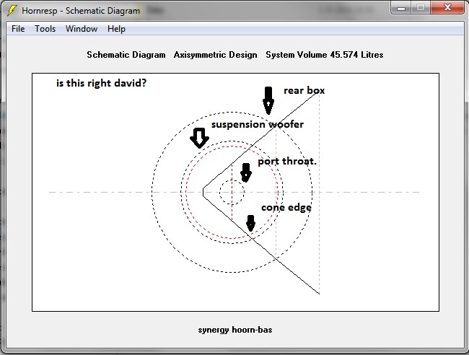Click the 'Schematic Diagram' heading text
This screenshot has height=355, width=469.
pos(126,55)
